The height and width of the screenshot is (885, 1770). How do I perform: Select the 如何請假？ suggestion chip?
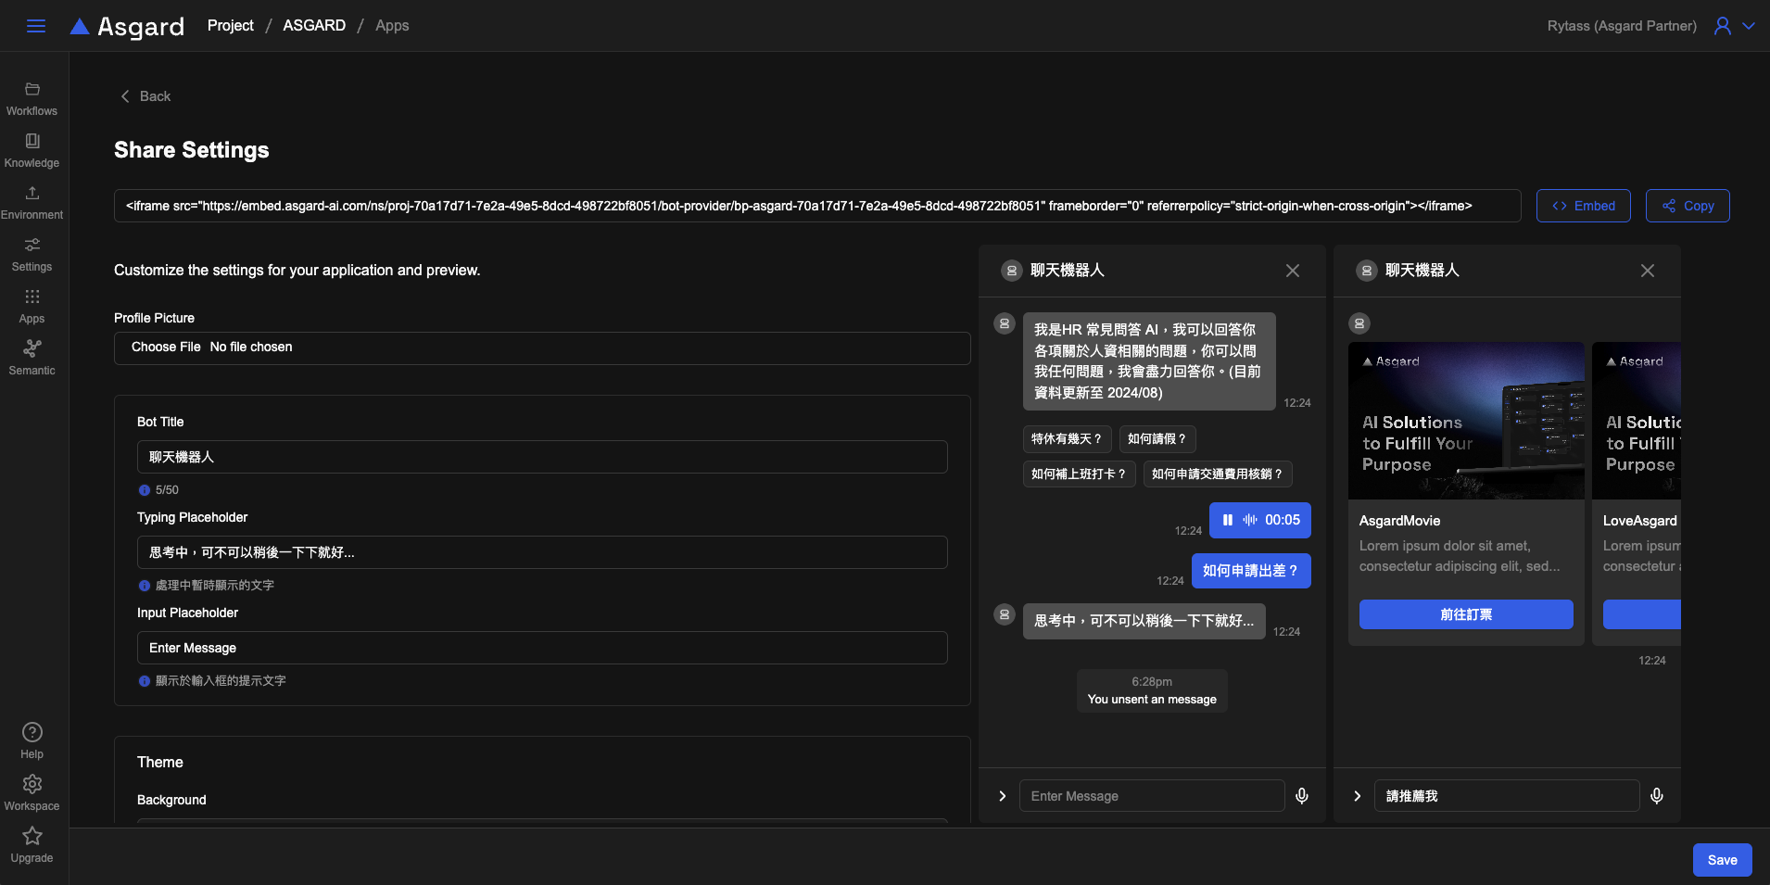coord(1157,439)
